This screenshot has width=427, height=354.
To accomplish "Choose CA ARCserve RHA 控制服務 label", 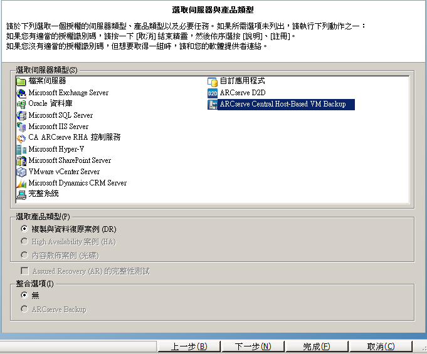I will click(75, 137).
